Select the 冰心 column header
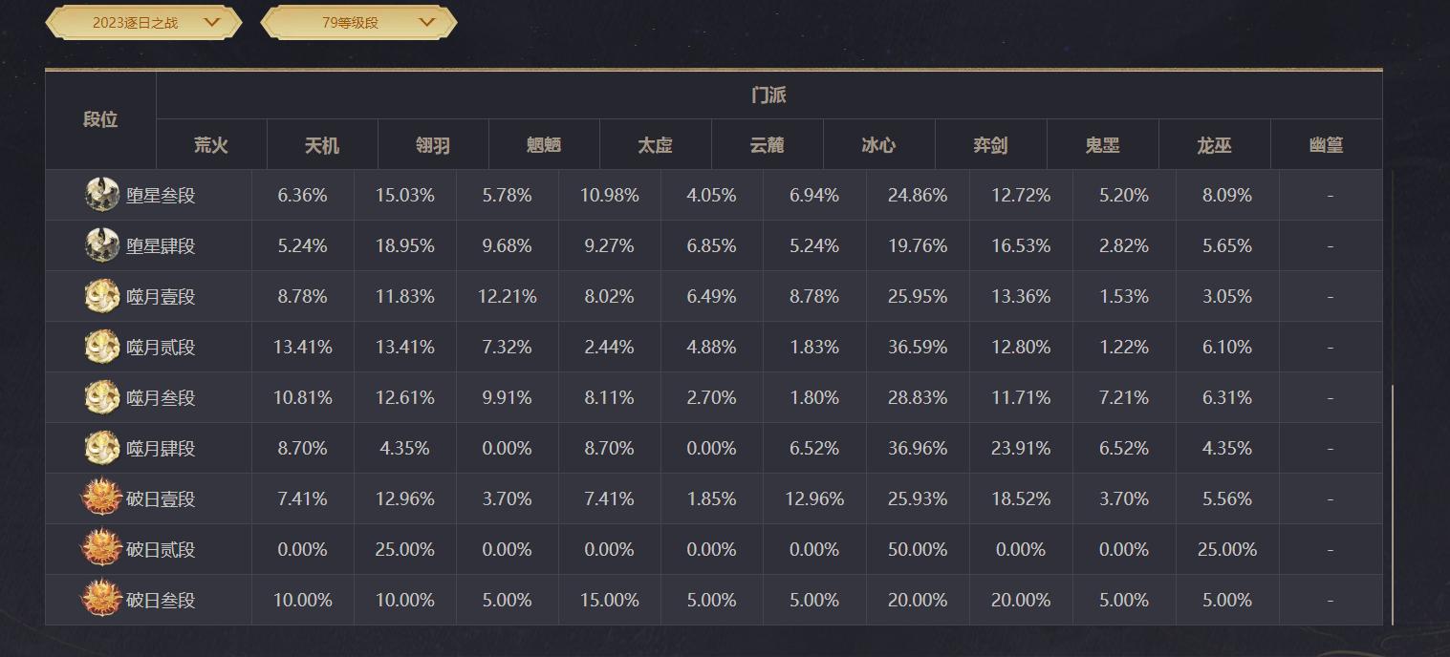This screenshot has width=1450, height=657. (878, 145)
